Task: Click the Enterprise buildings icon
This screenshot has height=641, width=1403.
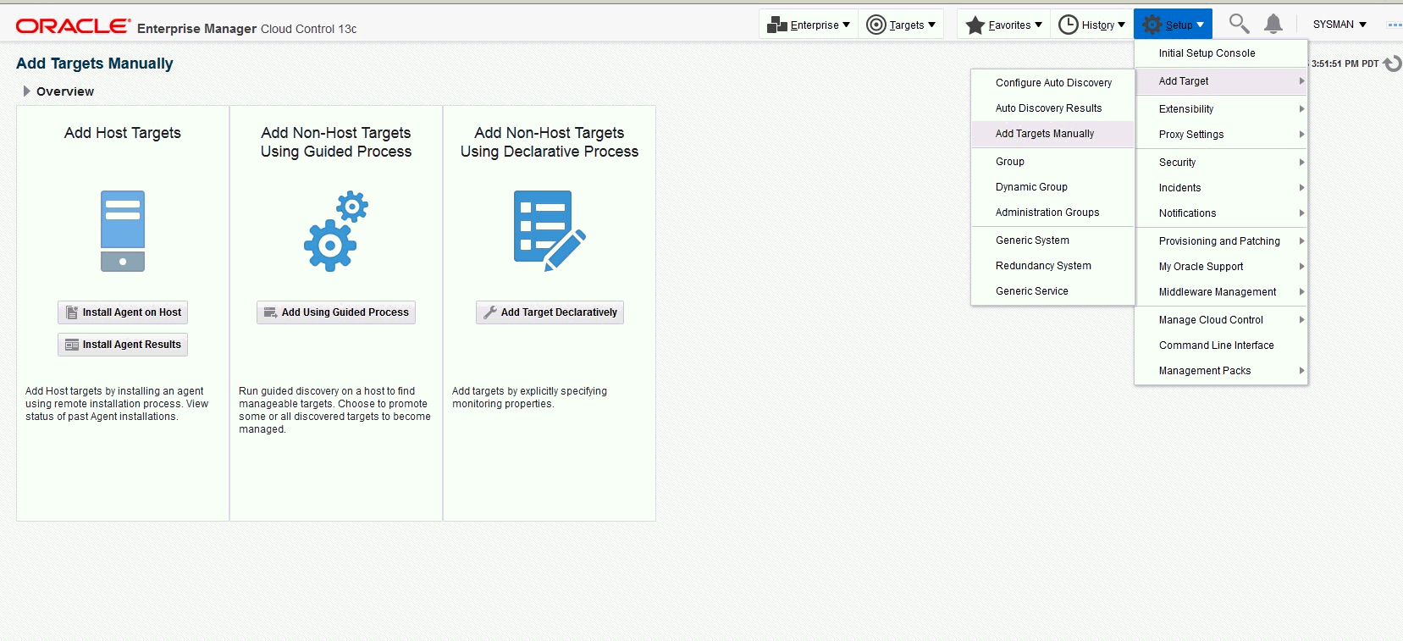Action: pyautogui.click(x=776, y=25)
